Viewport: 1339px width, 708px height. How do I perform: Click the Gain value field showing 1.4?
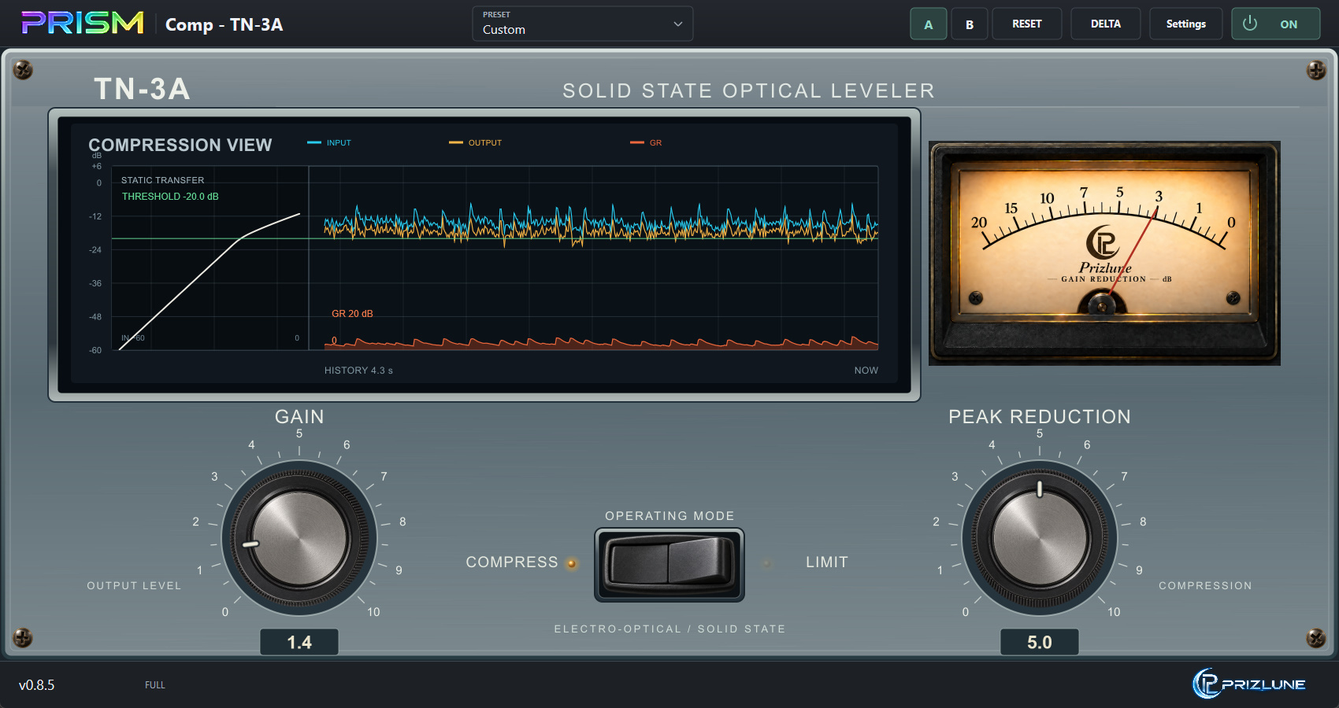point(299,642)
